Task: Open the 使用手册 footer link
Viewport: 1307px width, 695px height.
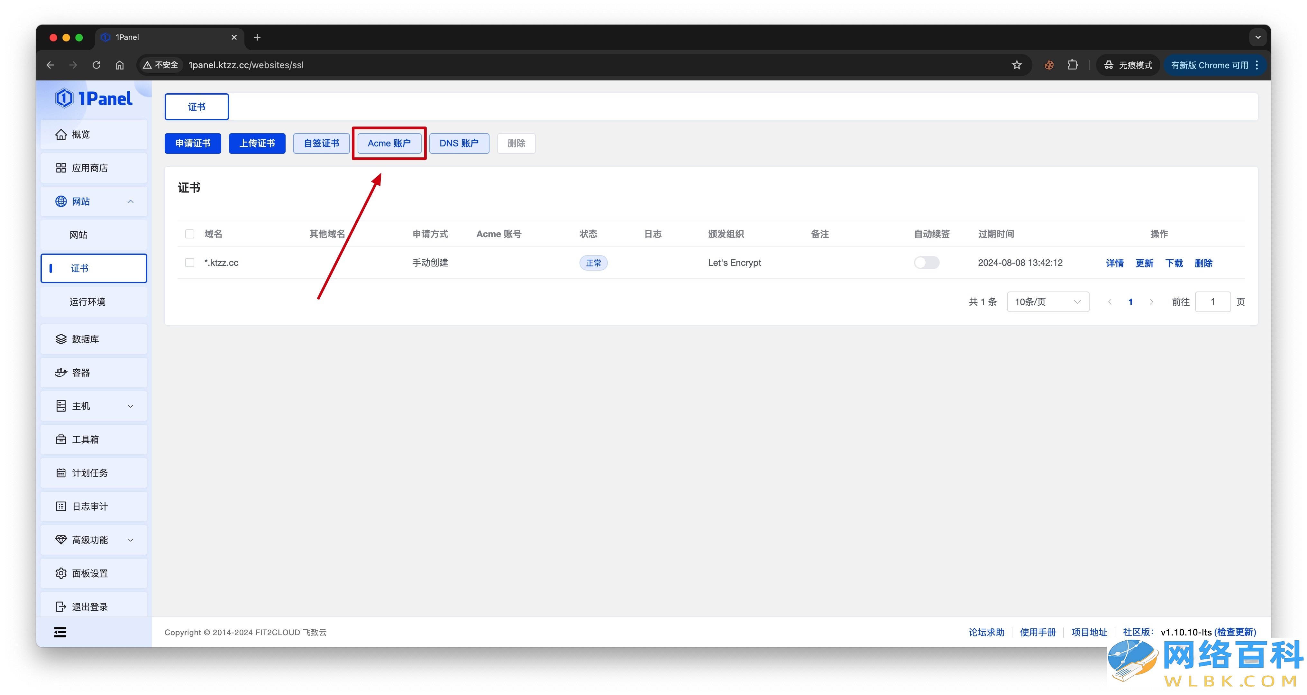Action: pyautogui.click(x=1037, y=633)
